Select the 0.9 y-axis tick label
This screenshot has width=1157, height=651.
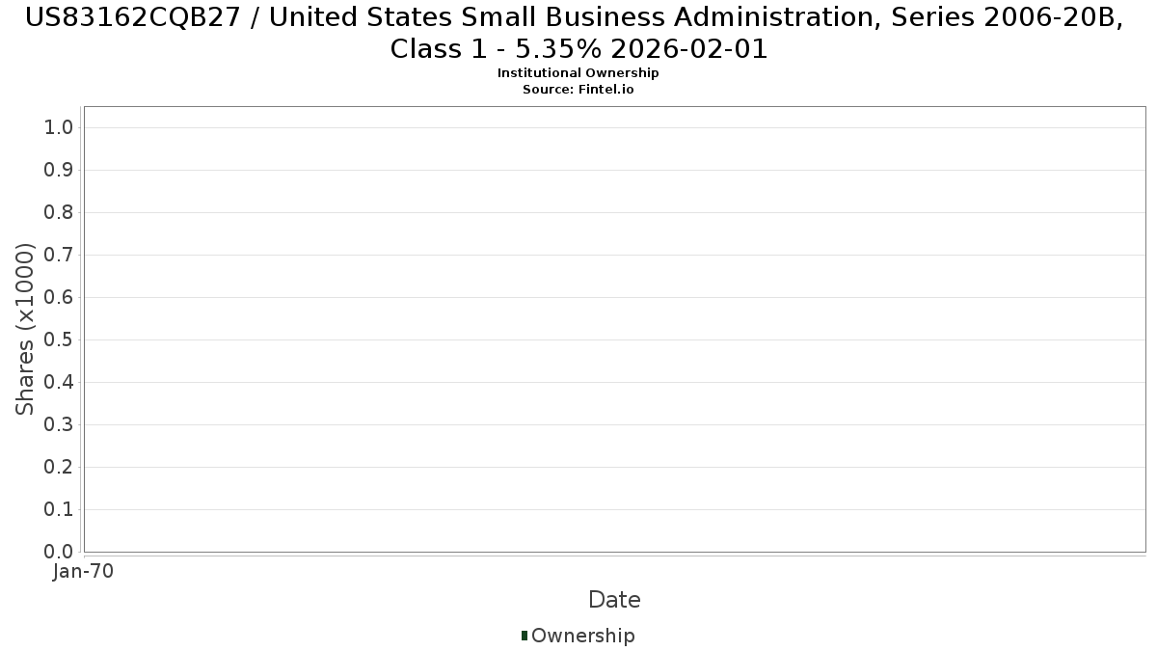coord(60,171)
